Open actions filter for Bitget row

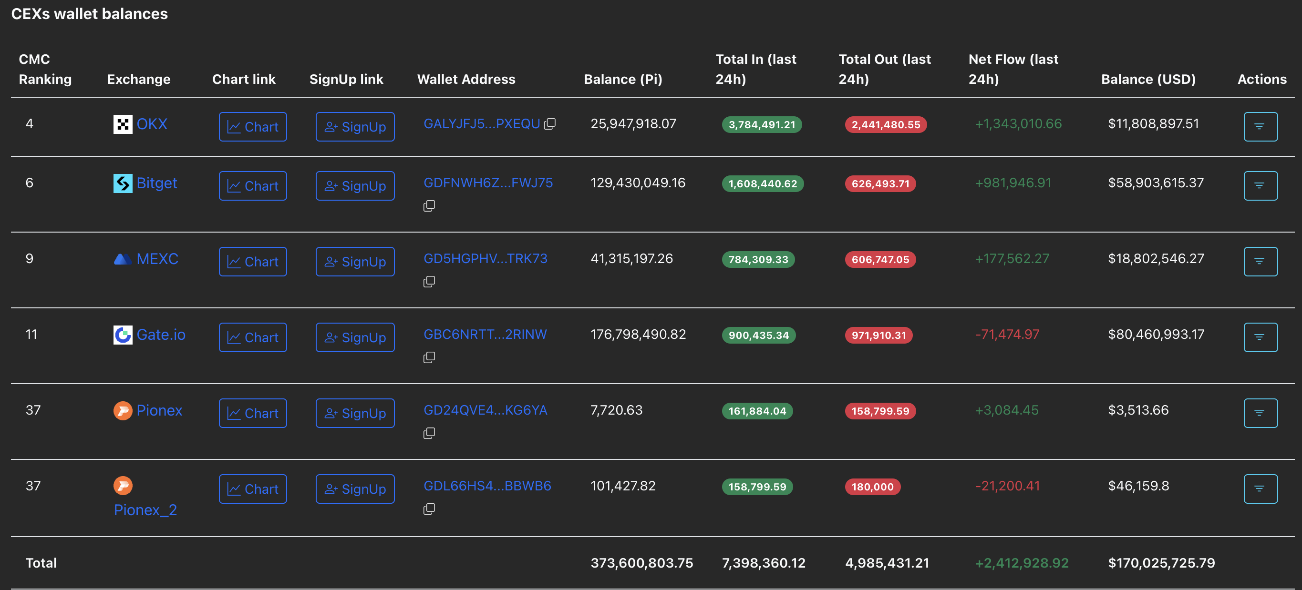(1260, 185)
